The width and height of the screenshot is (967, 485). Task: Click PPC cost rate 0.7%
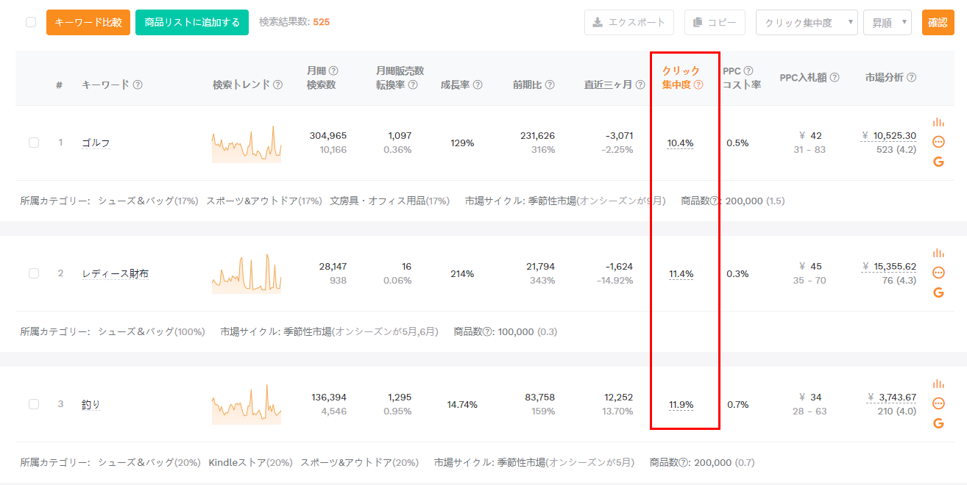737,404
